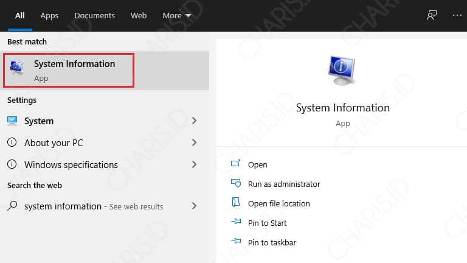
Task: Expand the system information web results chevron
Action: point(194,206)
